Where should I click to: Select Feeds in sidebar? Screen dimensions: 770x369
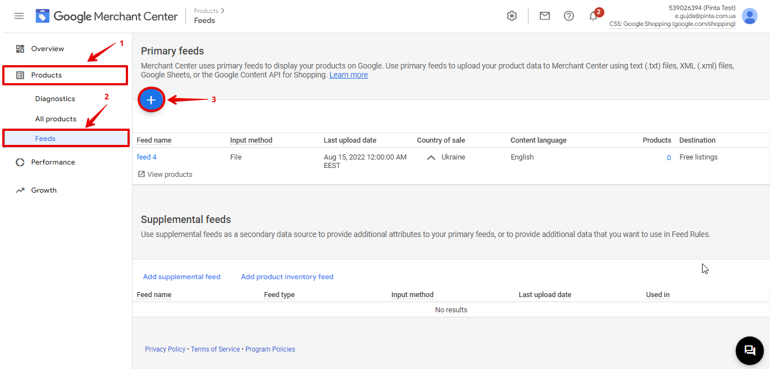tap(45, 139)
